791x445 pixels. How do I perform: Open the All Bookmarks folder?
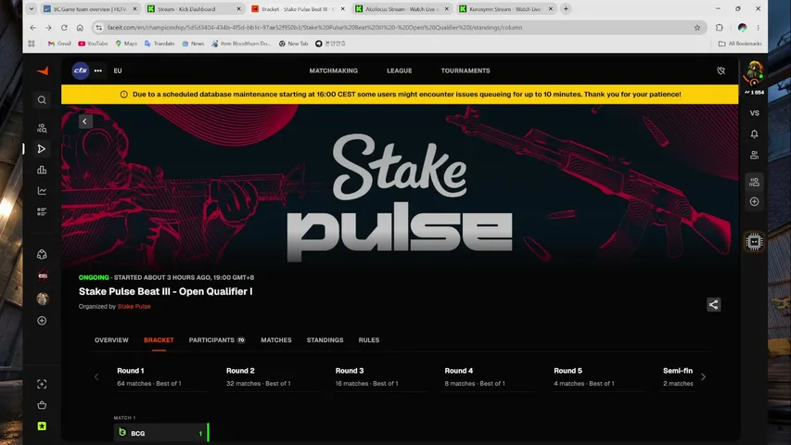point(740,44)
